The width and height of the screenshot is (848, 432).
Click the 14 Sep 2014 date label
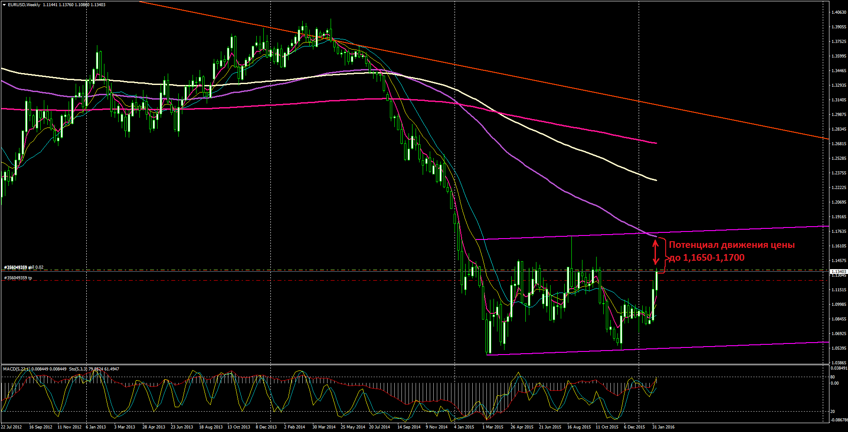click(x=409, y=427)
